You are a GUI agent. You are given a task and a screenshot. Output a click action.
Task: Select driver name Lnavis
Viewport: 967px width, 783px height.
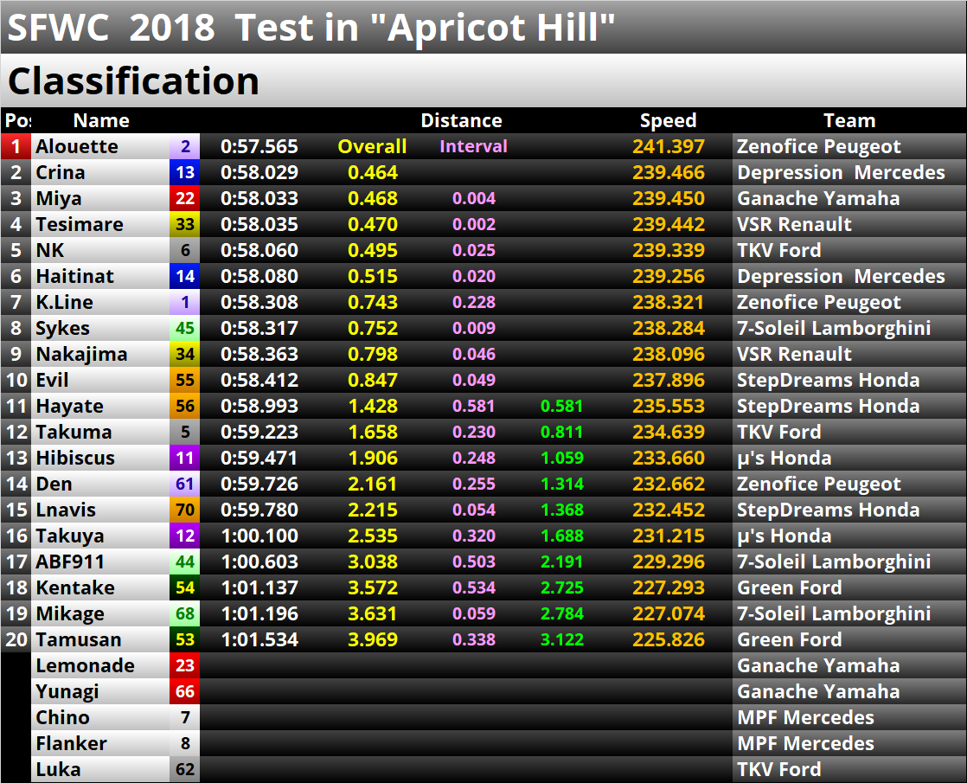(x=66, y=510)
